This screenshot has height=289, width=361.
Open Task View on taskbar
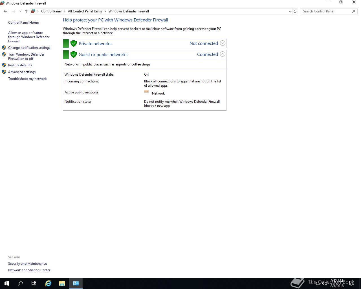click(34, 283)
